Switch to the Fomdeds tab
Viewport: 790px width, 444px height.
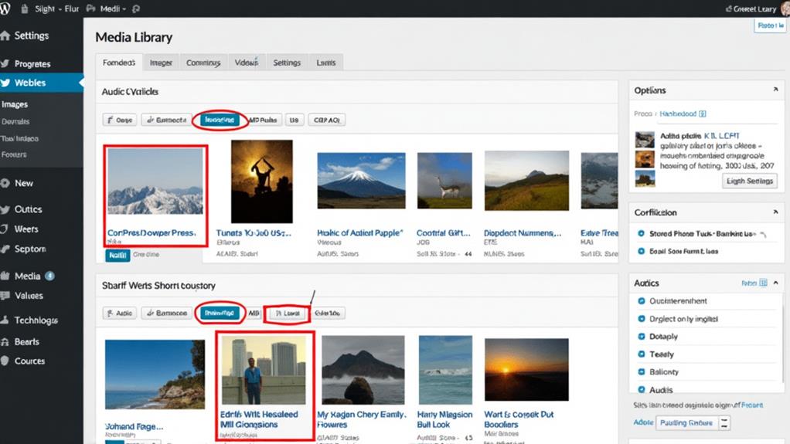[119, 63]
